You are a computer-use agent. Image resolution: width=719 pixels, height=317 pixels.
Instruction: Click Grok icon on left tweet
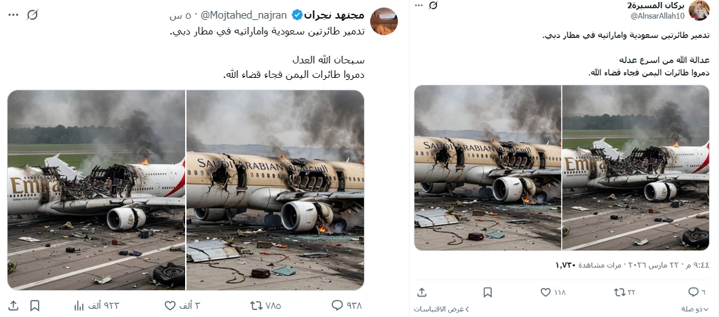32,14
